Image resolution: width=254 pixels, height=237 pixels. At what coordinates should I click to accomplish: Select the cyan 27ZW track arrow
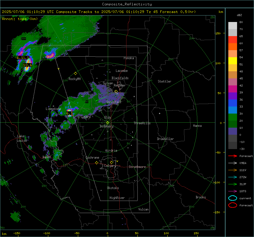click(233, 177)
